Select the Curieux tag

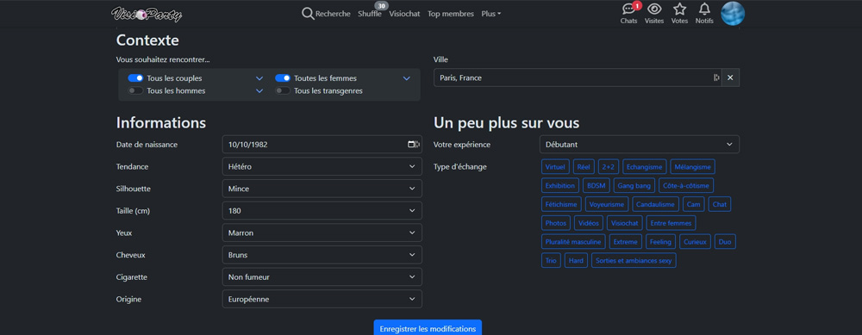pyautogui.click(x=696, y=242)
